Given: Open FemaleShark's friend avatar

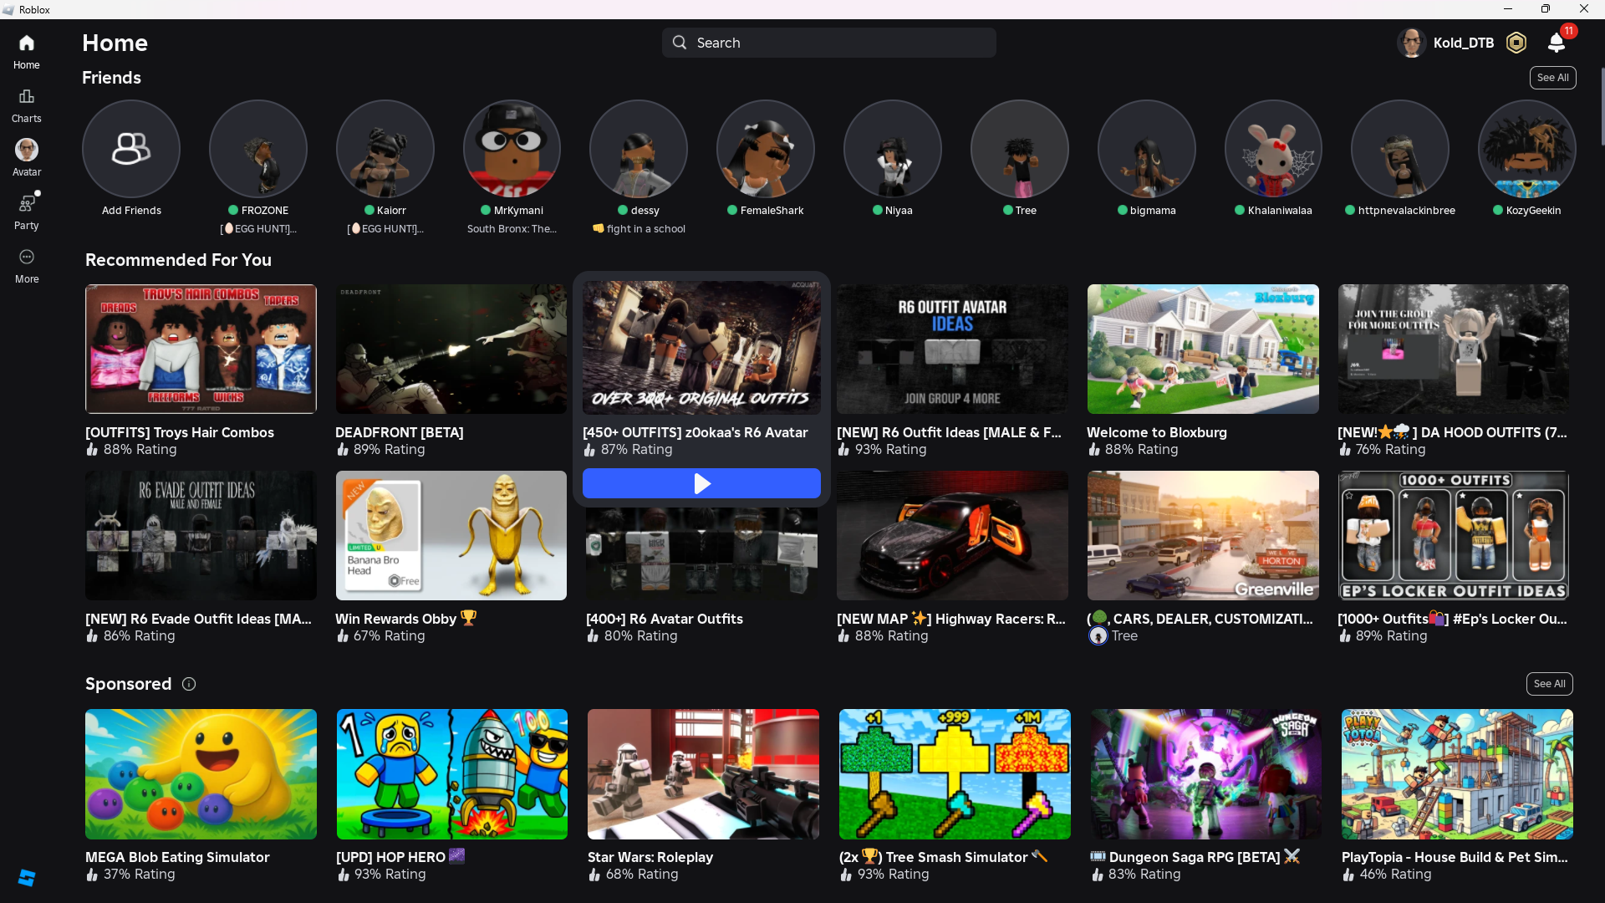Looking at the screenshot, I should point(766,149).
